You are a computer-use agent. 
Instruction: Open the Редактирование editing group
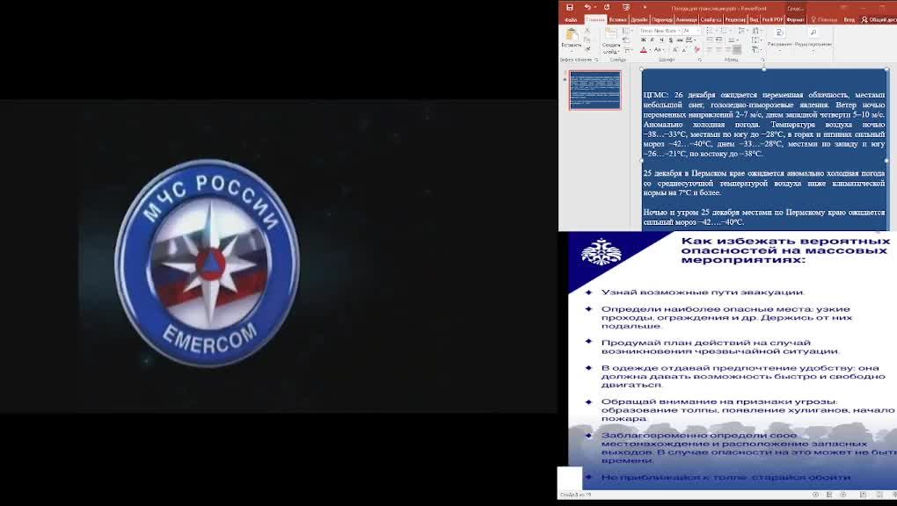[813, 40]
